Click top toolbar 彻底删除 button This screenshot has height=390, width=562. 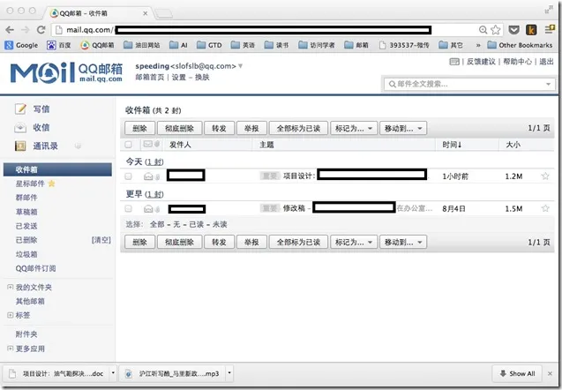pyautogui.click(x=180, y=128)
